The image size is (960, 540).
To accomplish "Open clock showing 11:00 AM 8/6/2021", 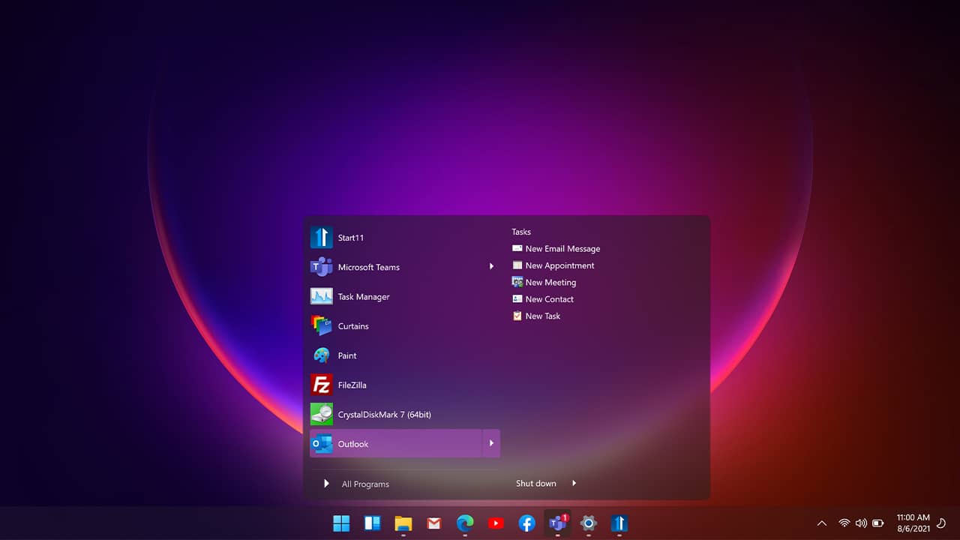I will [913, 523].
